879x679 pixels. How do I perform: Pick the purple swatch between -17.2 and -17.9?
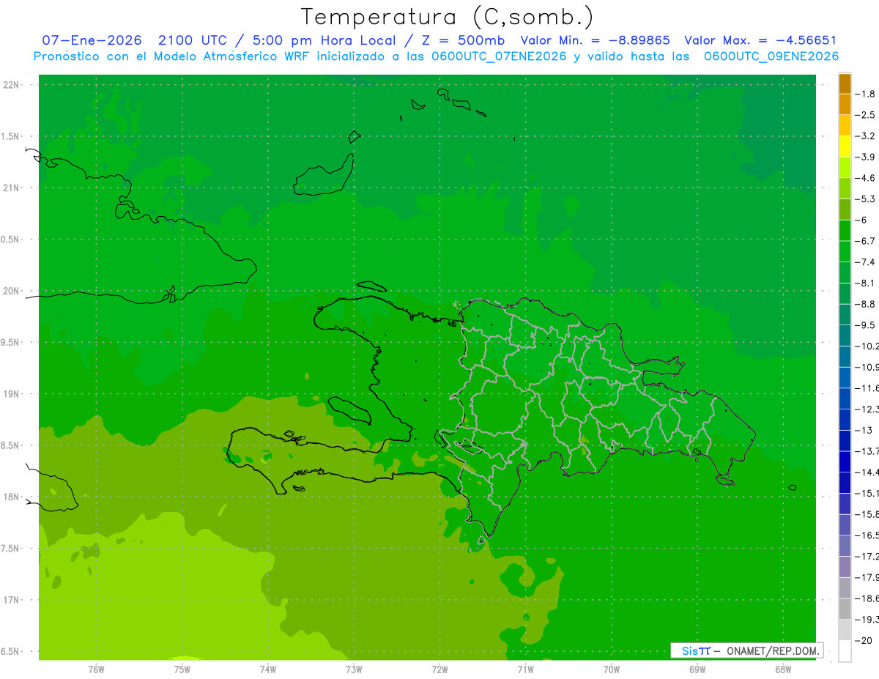pyautogui.click(x=845, y=566)
